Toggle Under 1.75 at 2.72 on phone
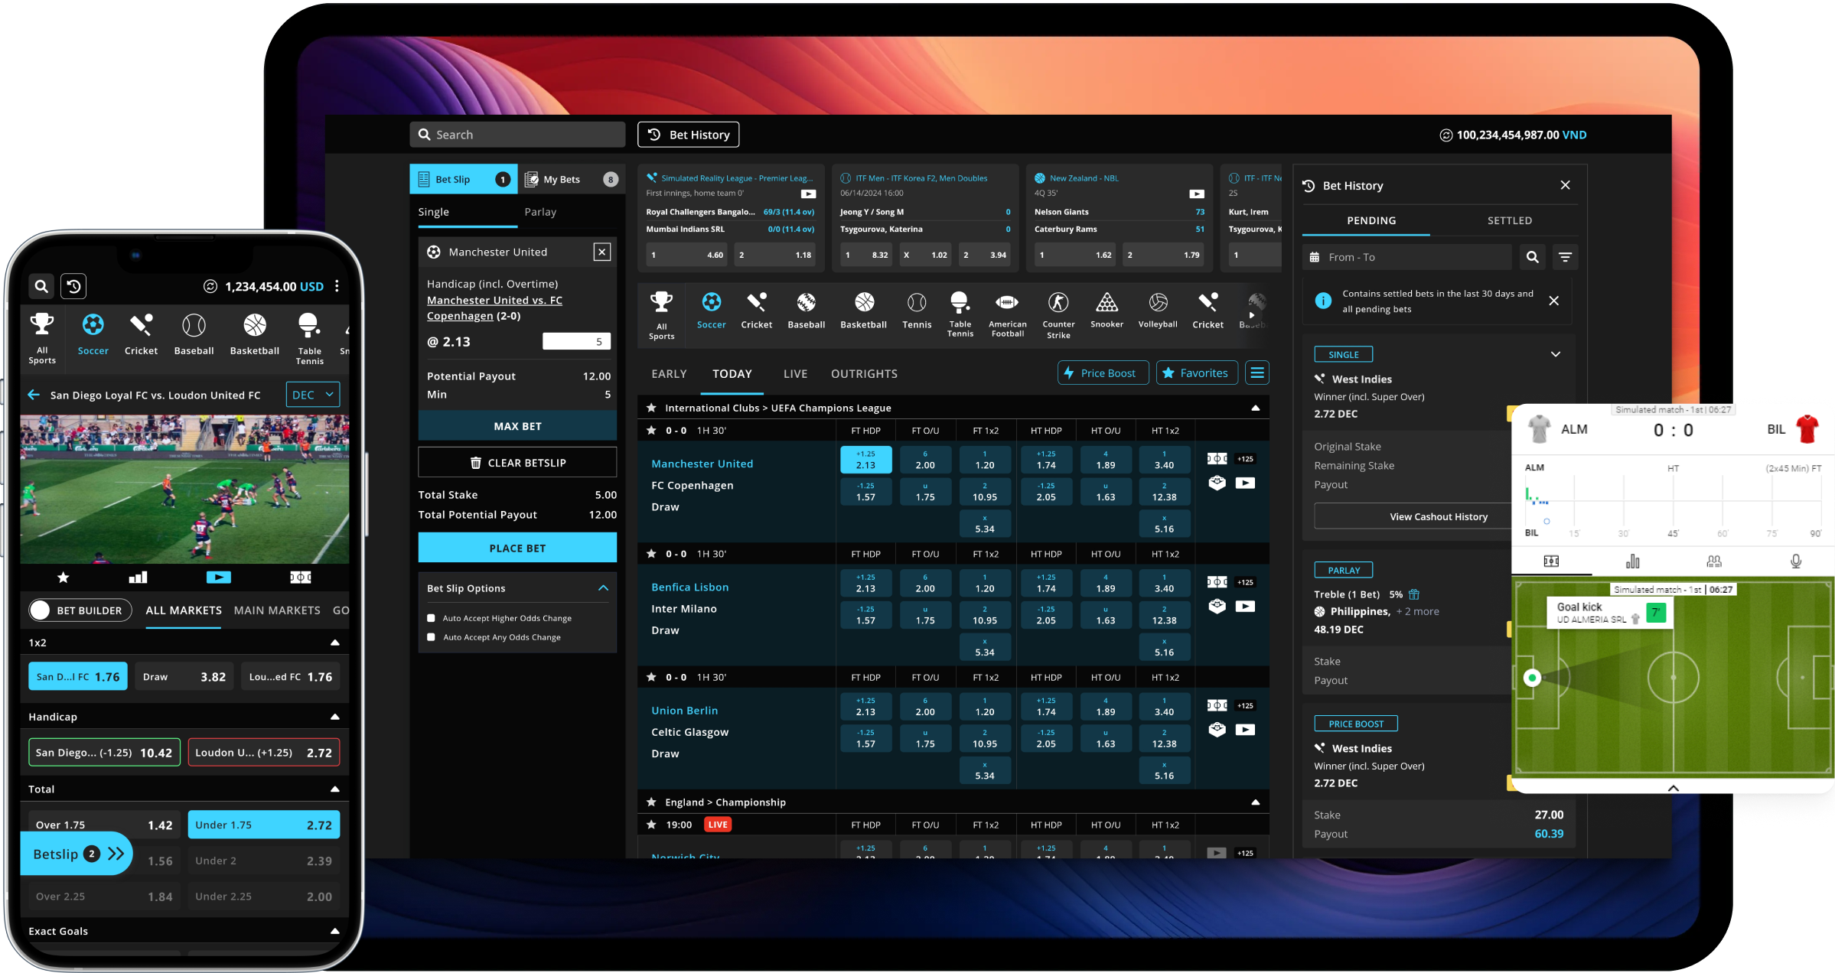1835x973 pixels. [x=263, y=825]
